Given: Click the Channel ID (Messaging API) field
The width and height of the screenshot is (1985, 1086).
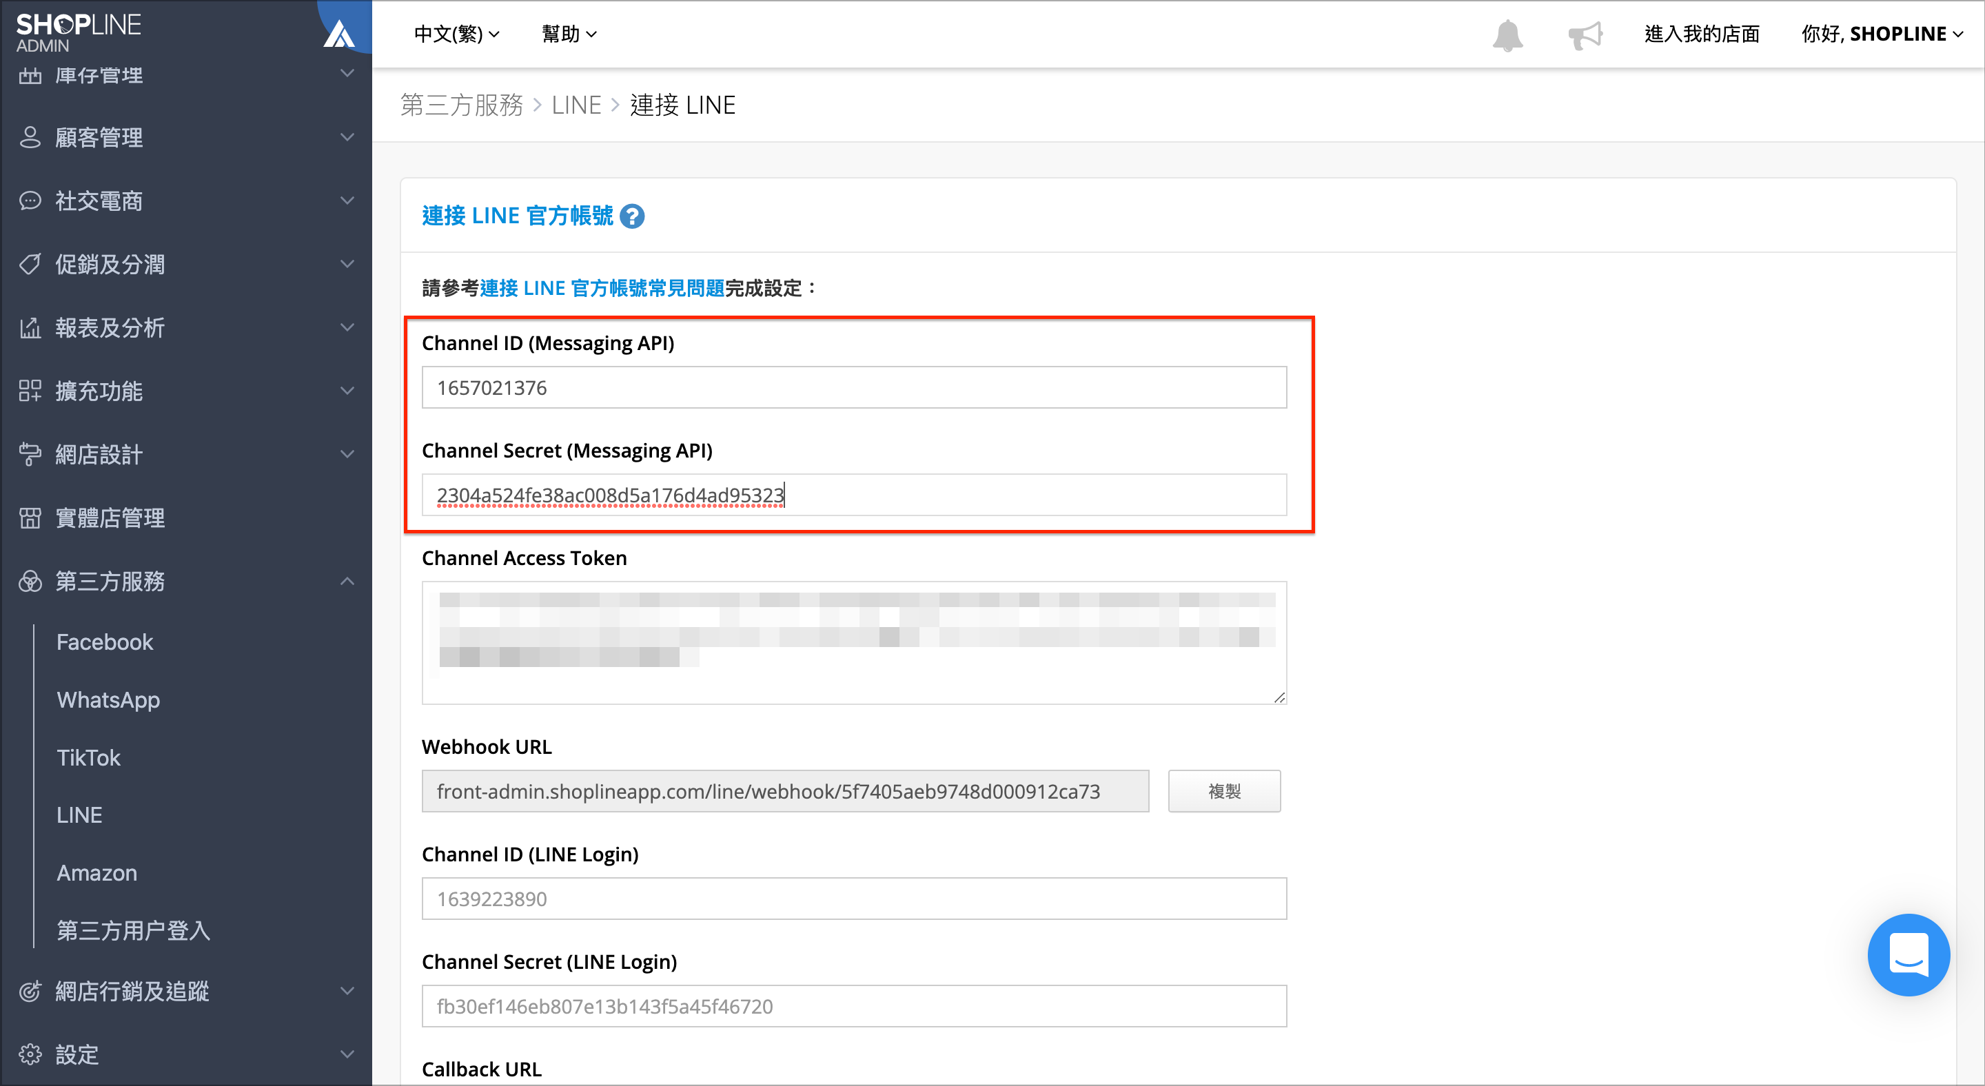Looking at the screenshot, I should tap(854, 387).
